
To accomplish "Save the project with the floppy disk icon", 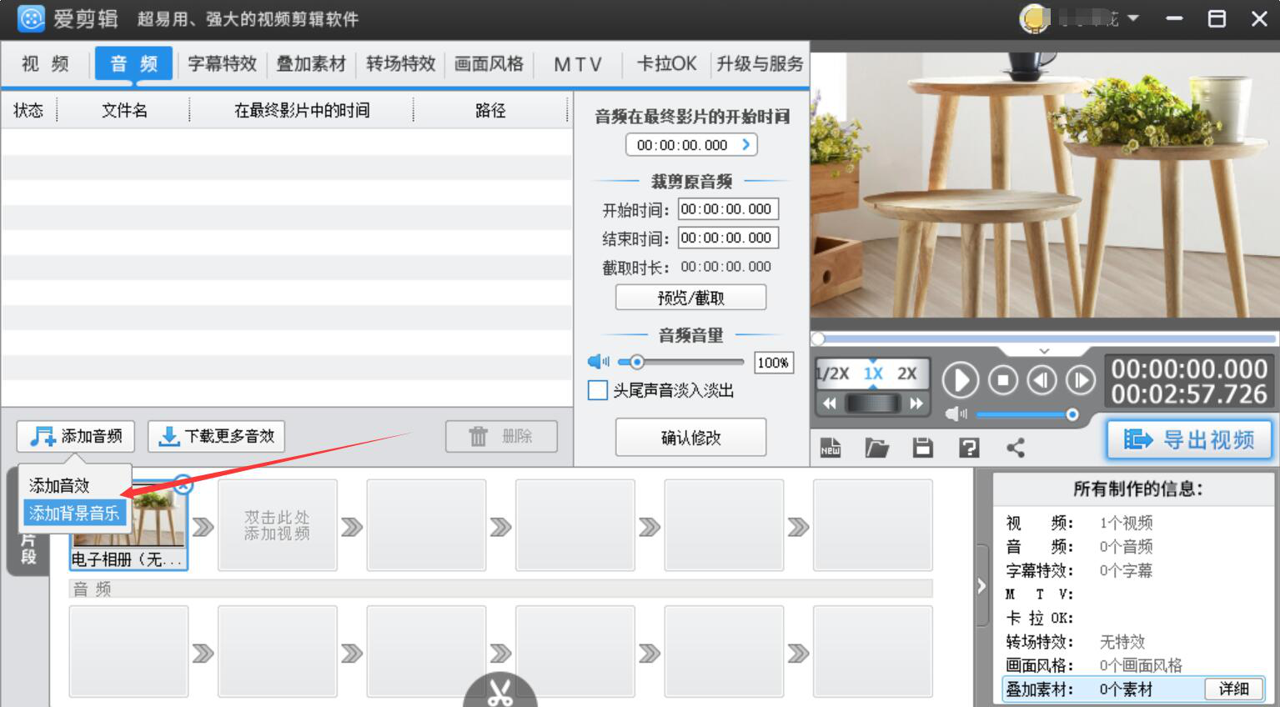I will coord(922,448).
